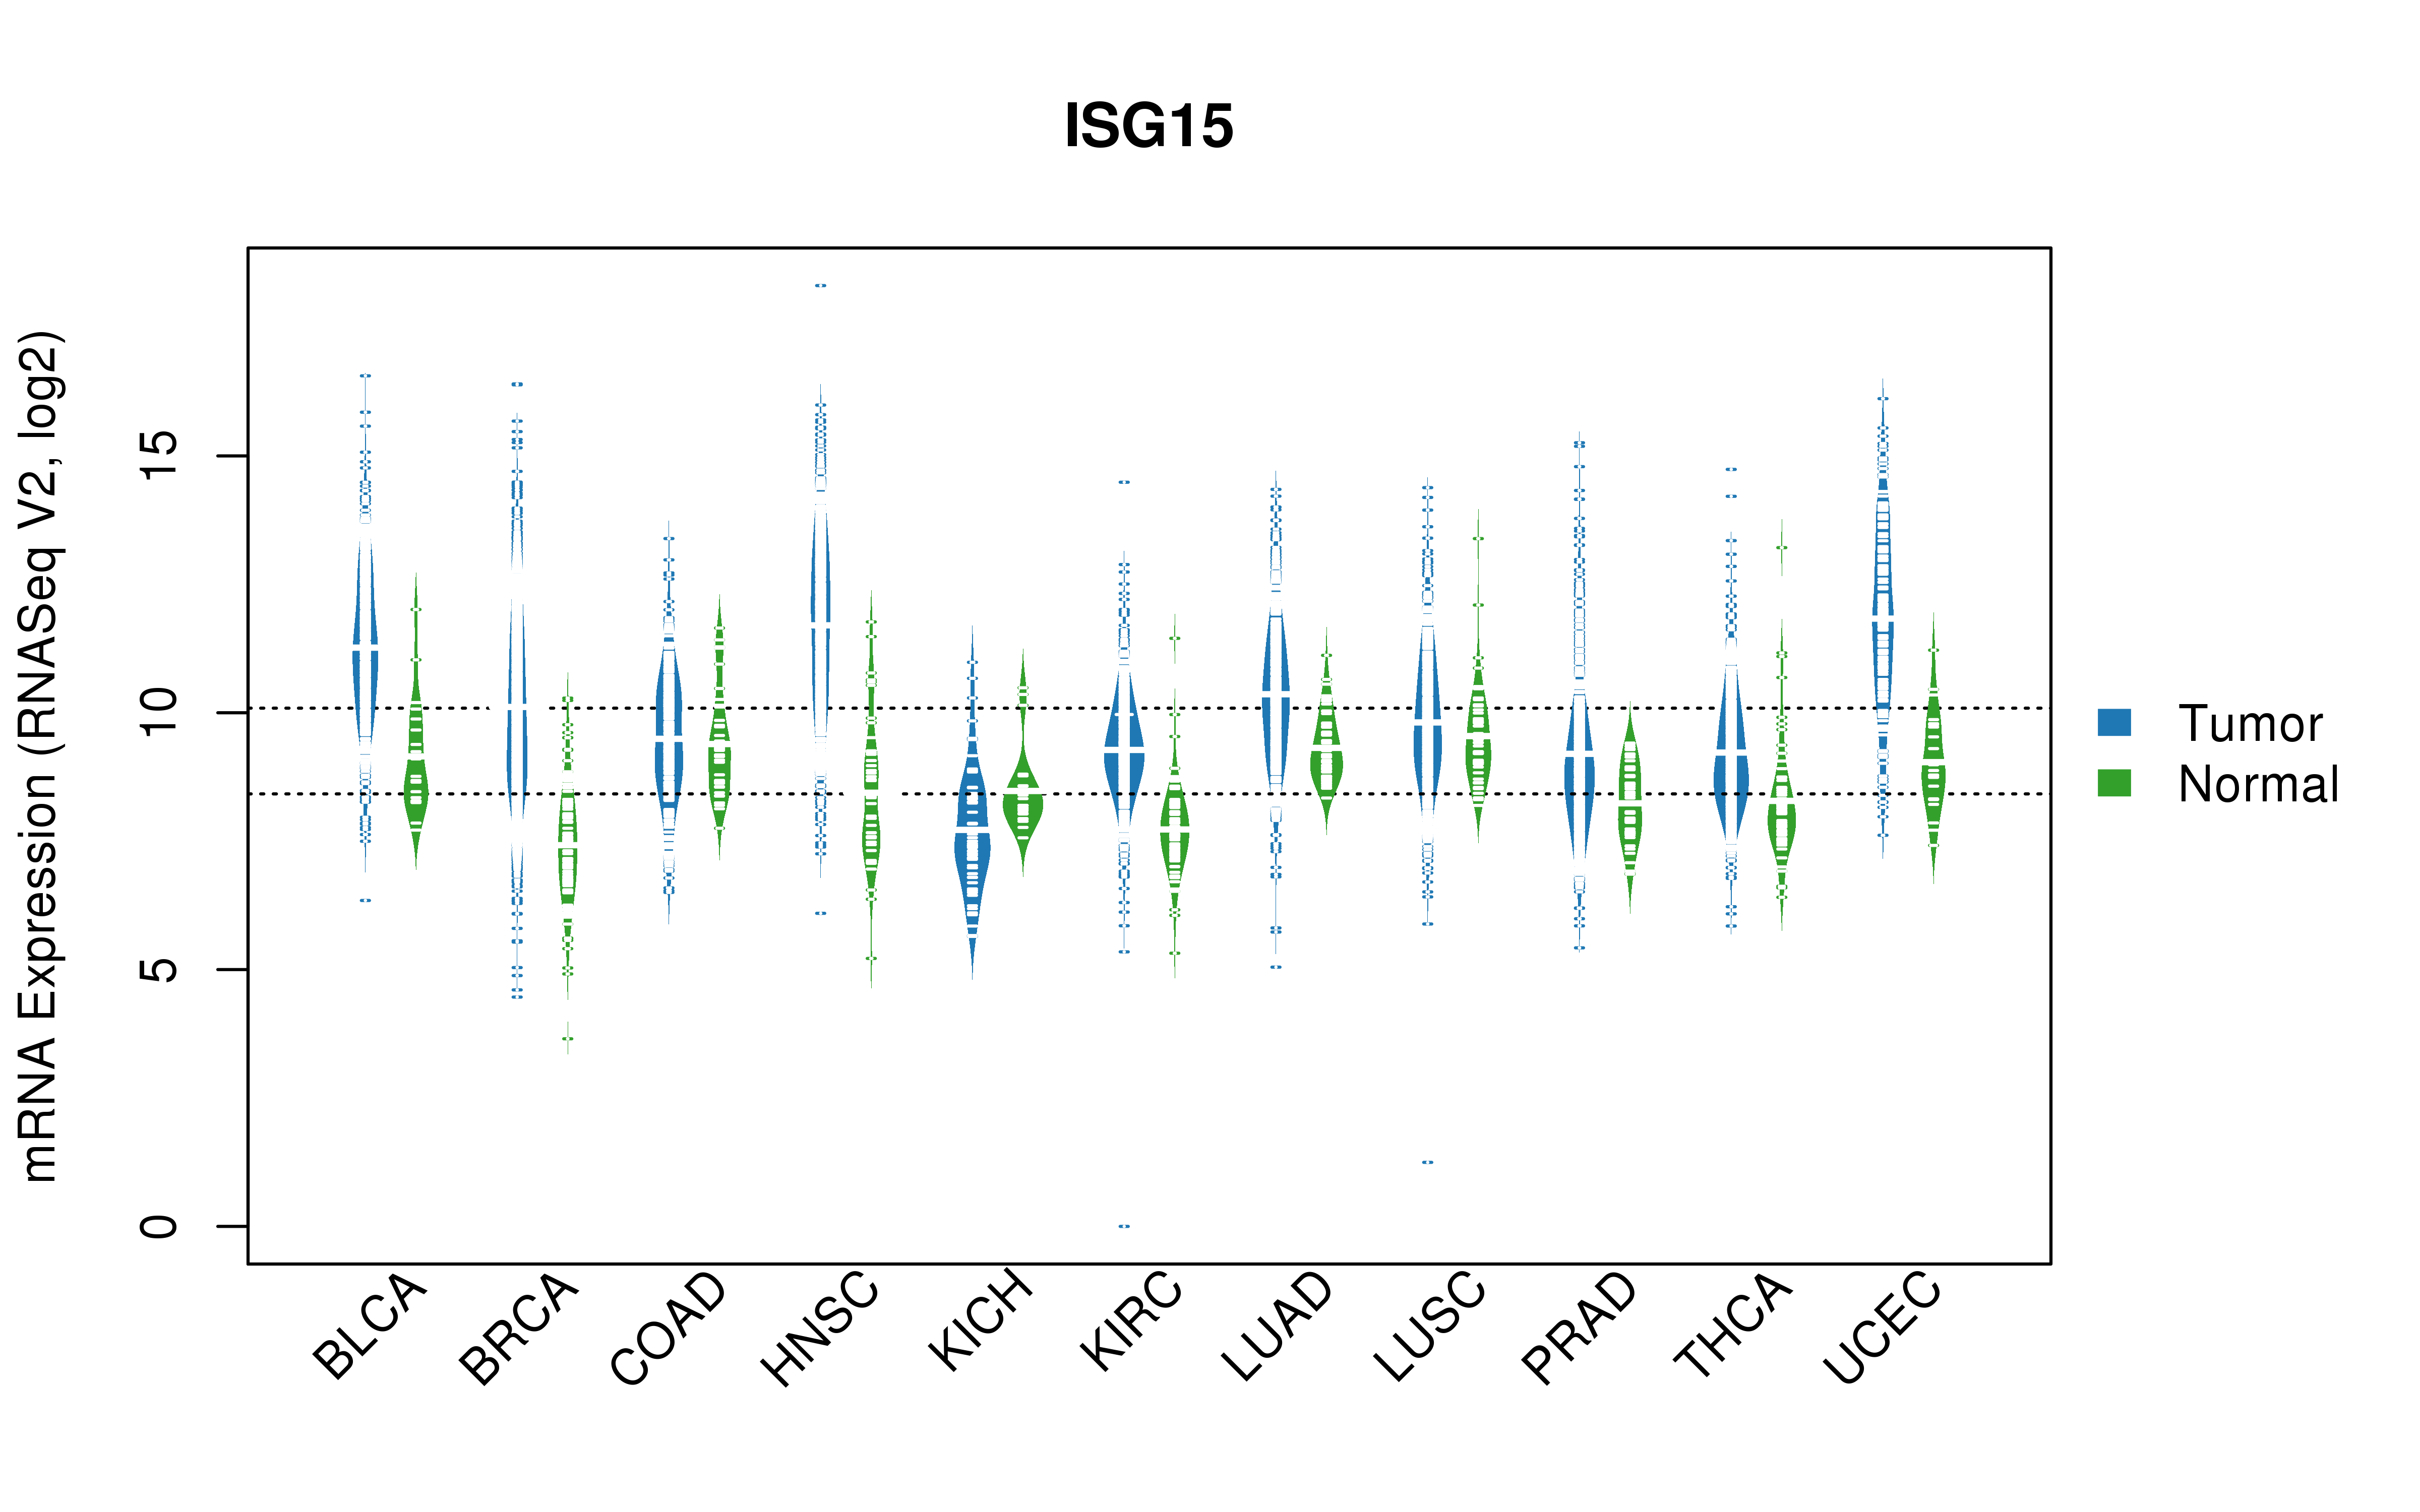The width and height of the screenshot is (2420, 1512).
Task: Click the THCA x-axis label
Action: pyautogui.click(x=1733, y=1326)
